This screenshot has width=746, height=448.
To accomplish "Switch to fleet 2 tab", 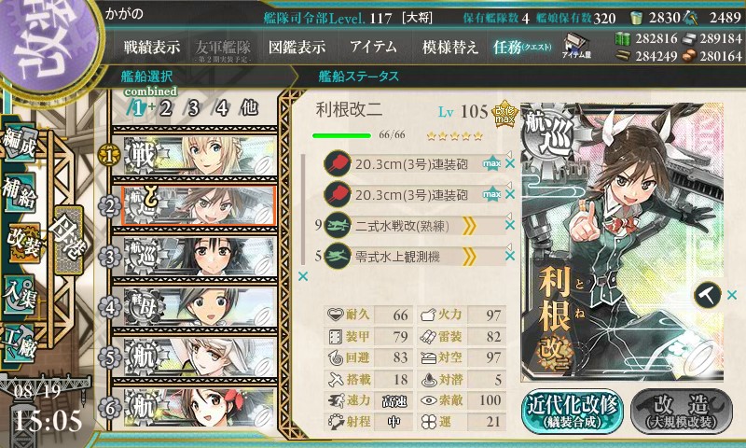I will [166, 108].
